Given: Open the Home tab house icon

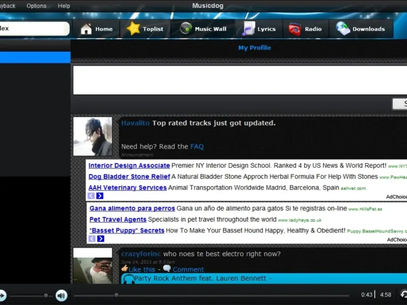Looking at the screenshot, I should coord(86,29).
